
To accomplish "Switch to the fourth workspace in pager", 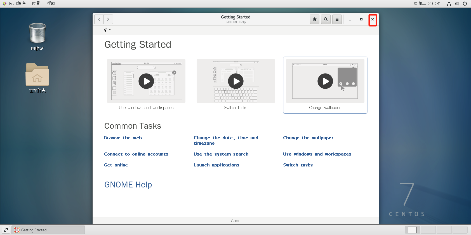I will (x=460, y=230).
